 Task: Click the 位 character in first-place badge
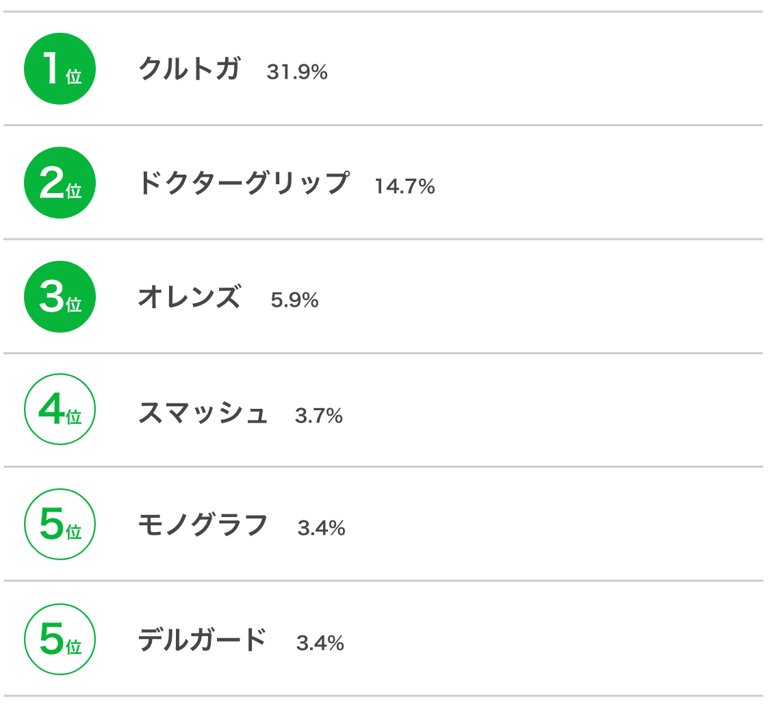point(74,77)
